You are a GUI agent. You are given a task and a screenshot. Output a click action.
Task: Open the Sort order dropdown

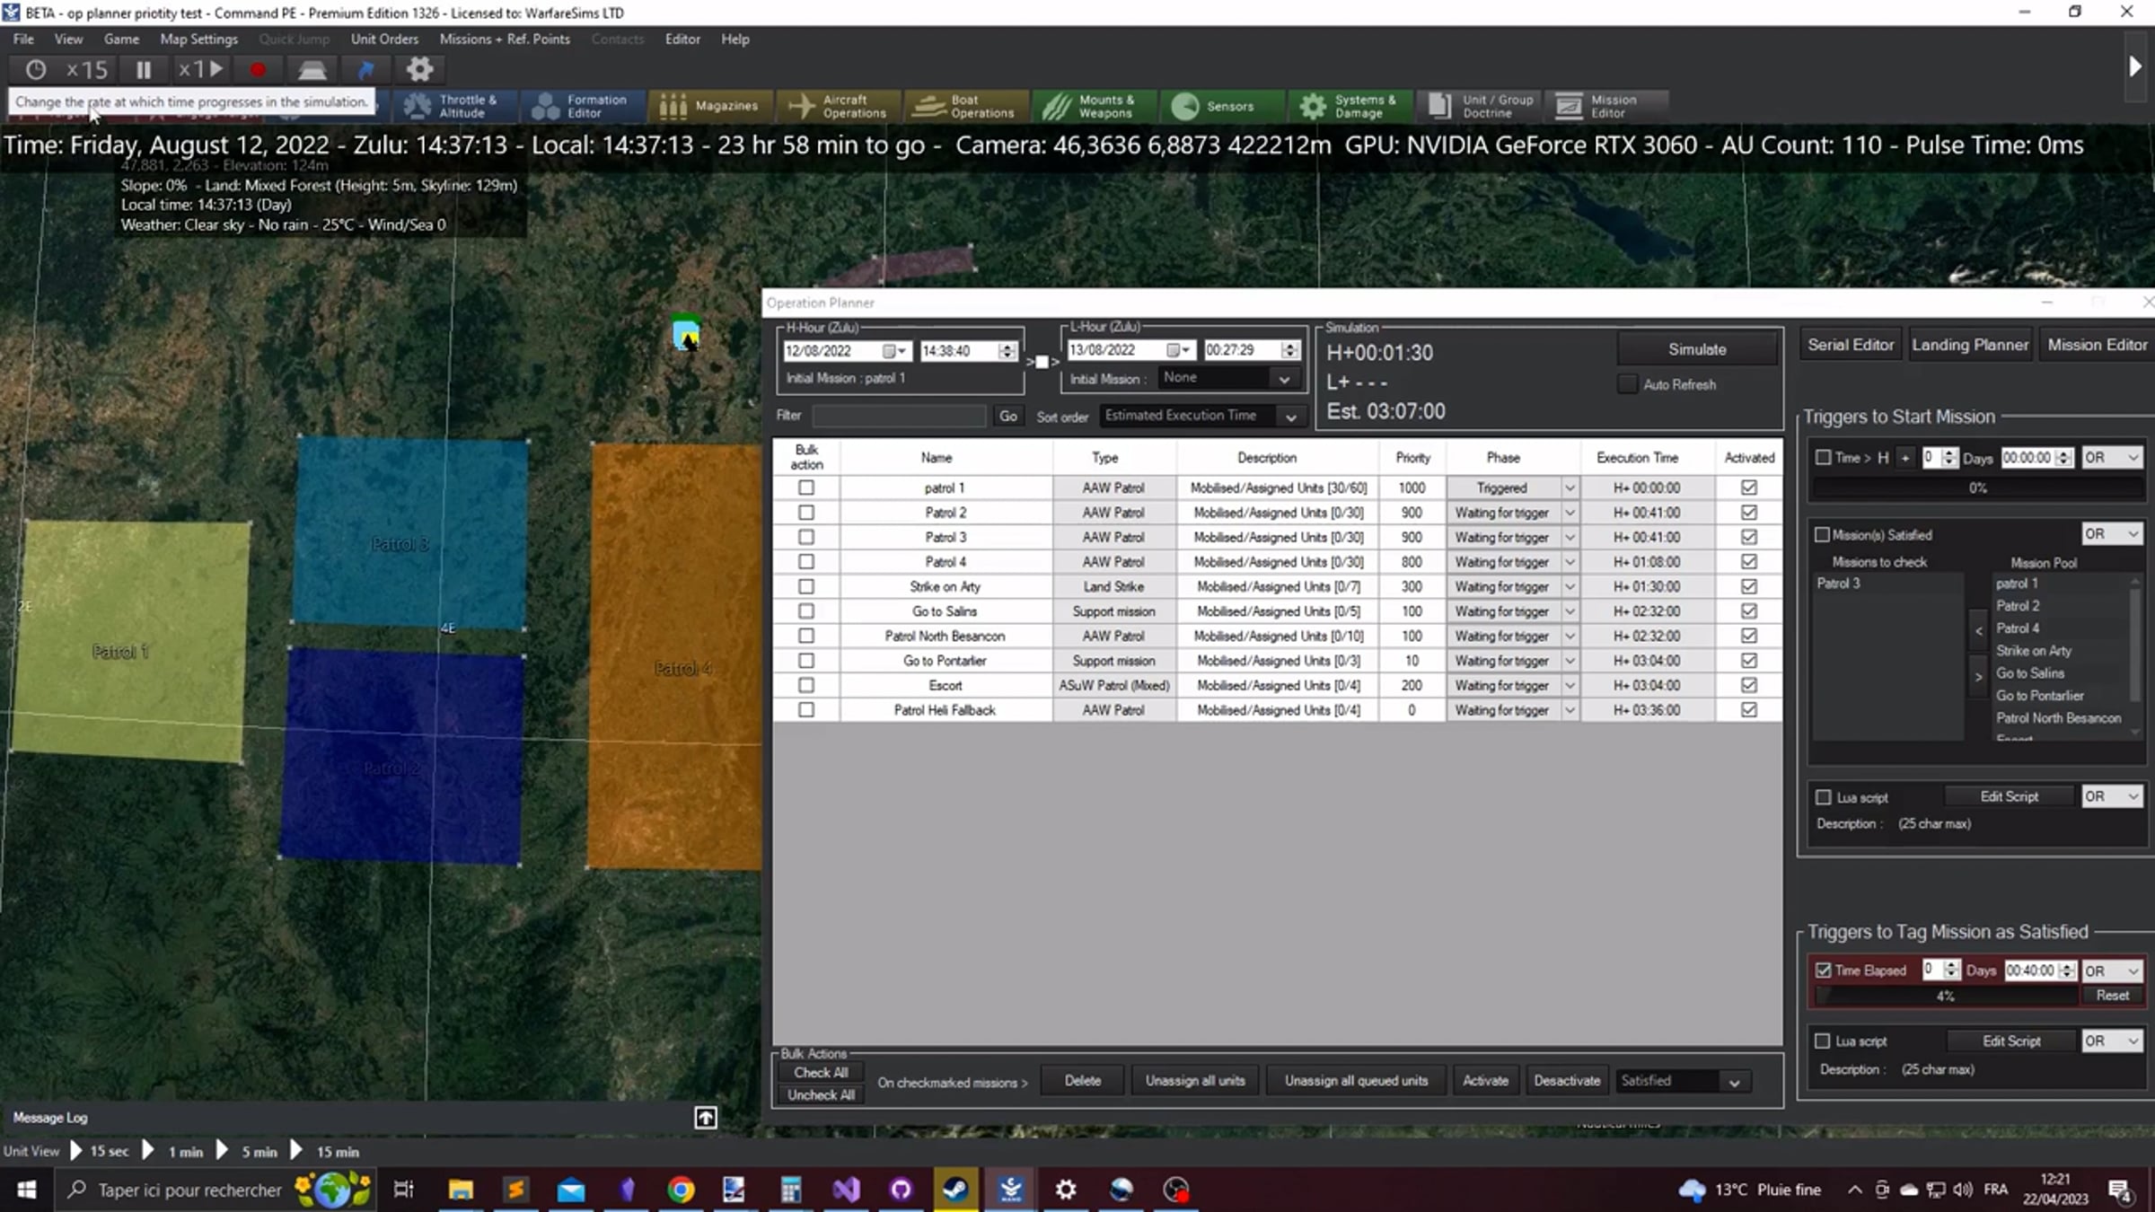pyautogui.click(x=1201, y=416)
